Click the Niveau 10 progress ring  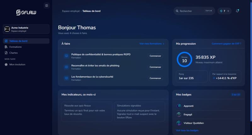coord(184,59)
